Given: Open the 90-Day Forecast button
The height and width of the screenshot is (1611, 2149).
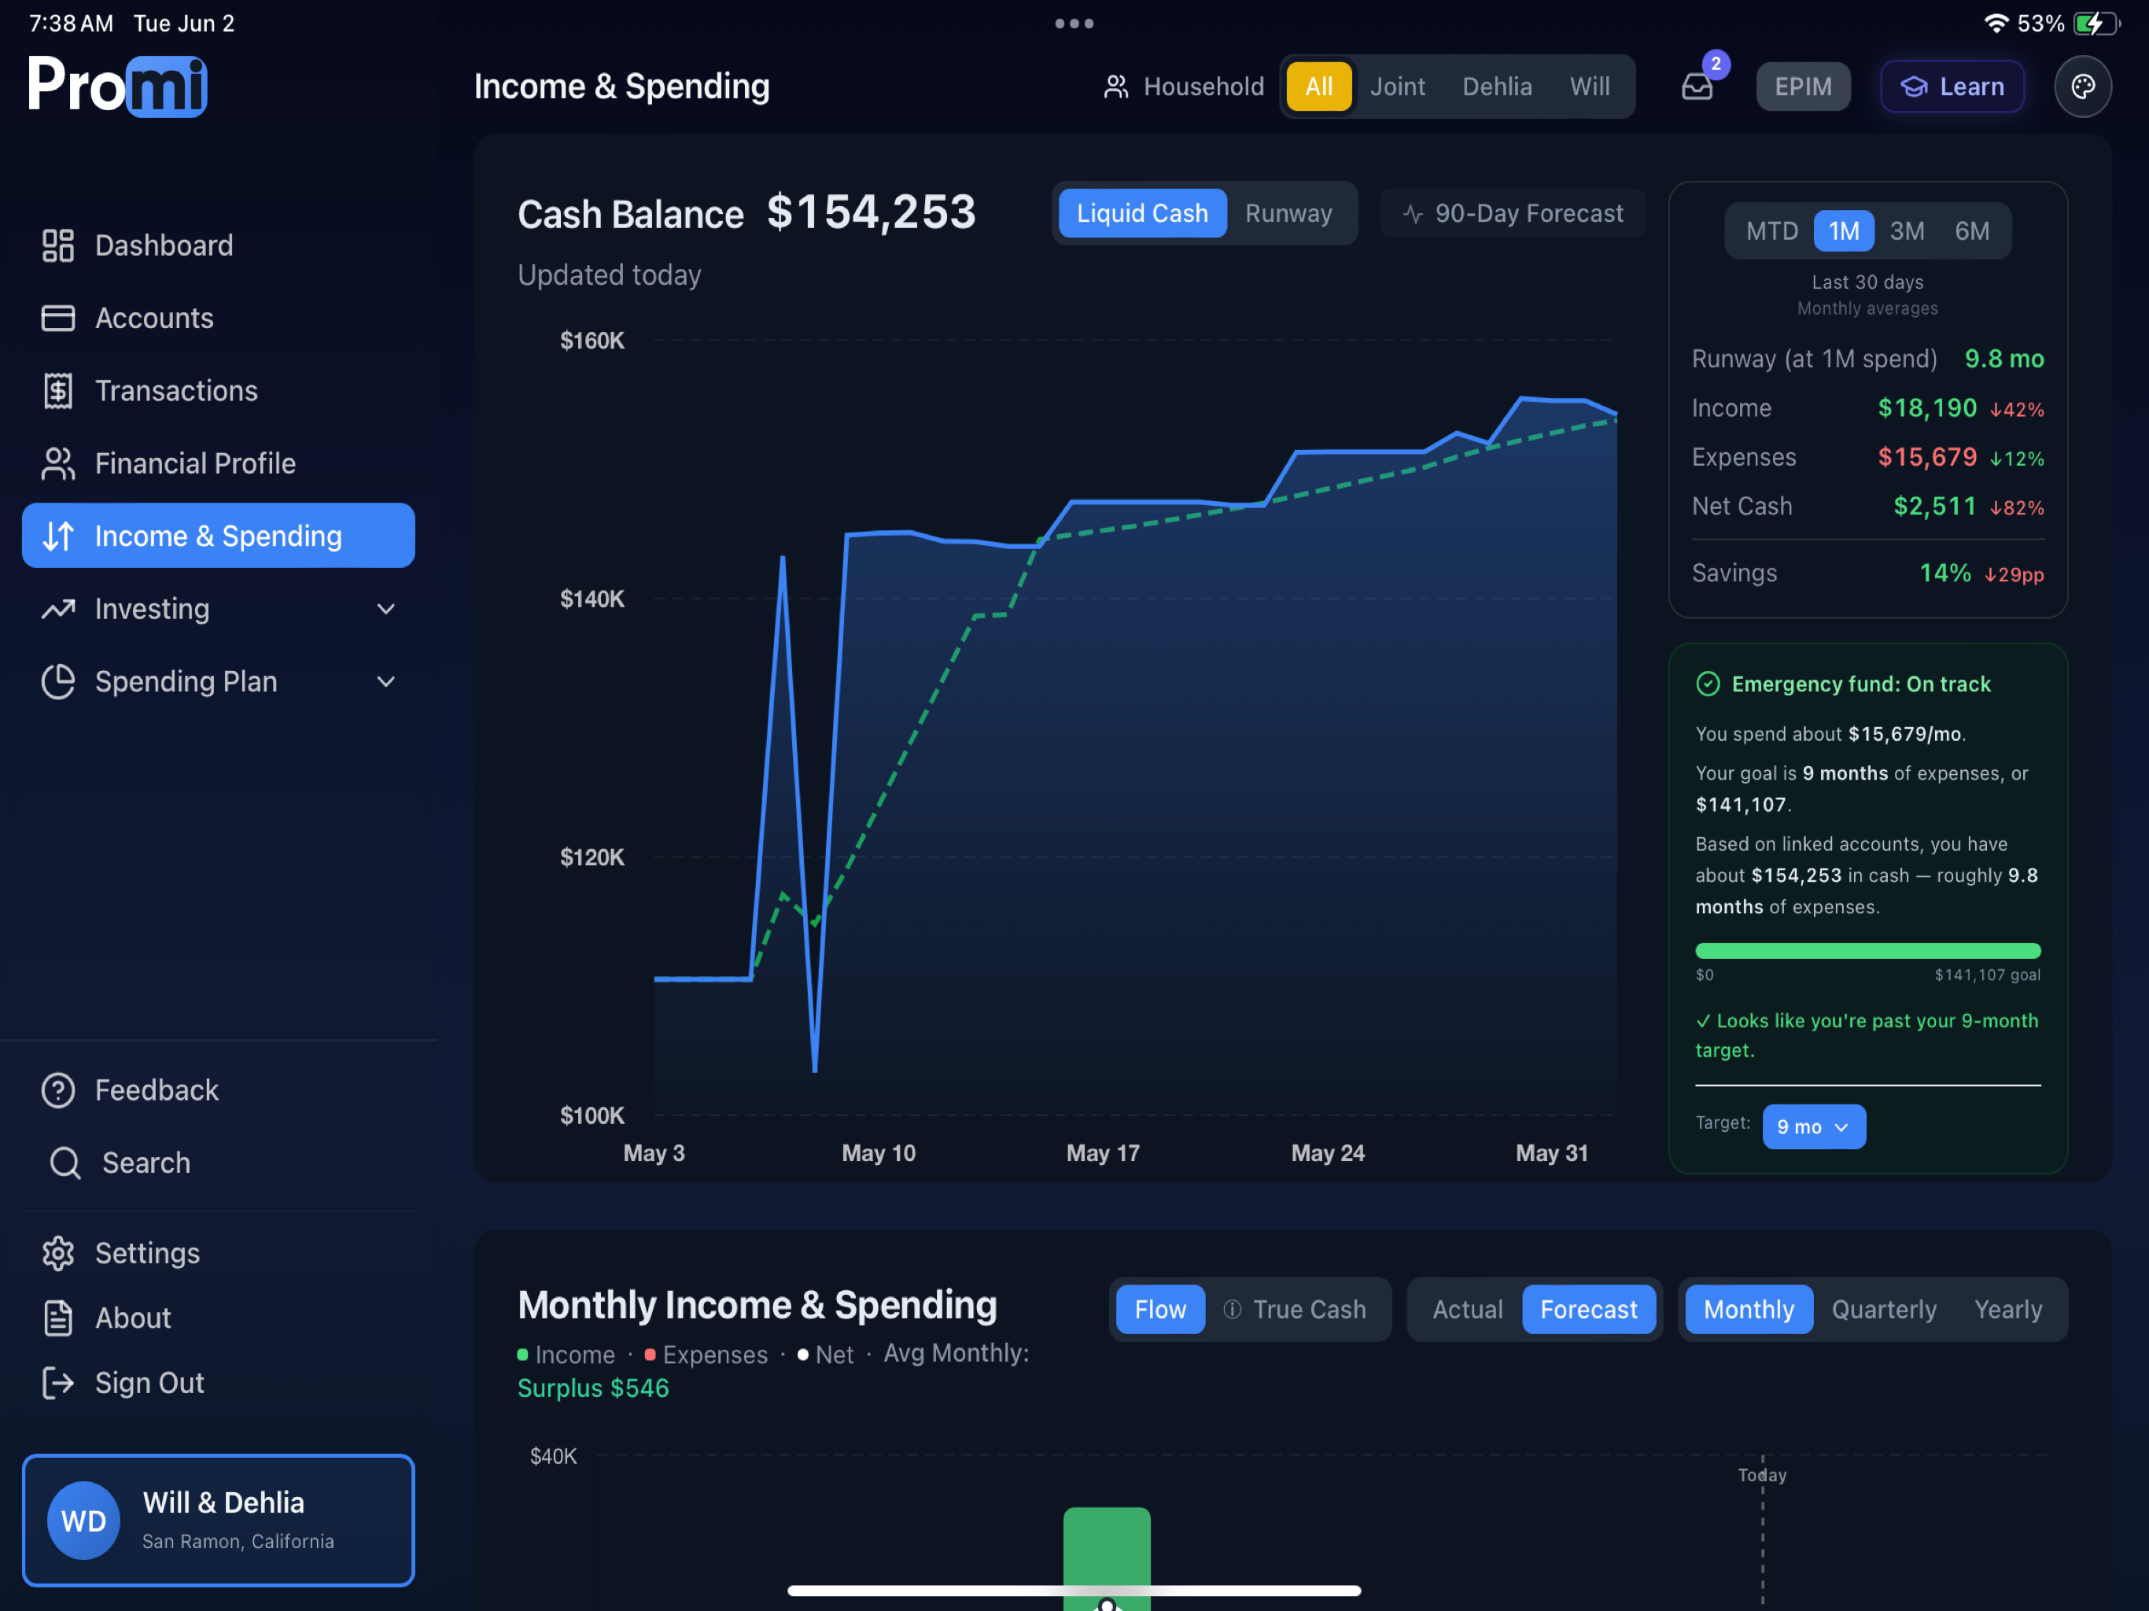Looking at the screenshot, I should (x=1513, y=214).
